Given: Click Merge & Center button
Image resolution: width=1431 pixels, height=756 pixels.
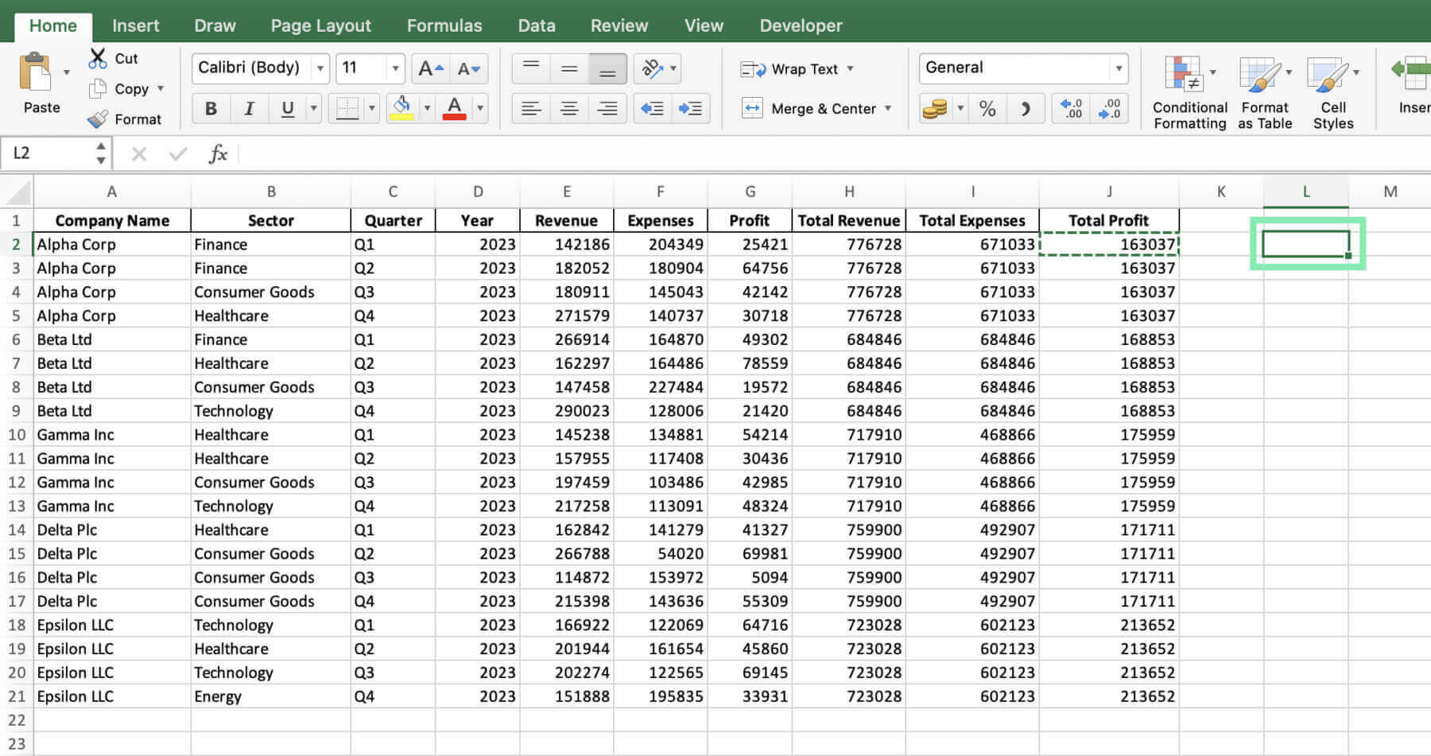Looking at the screenshot, I should (x=808, y=108).
